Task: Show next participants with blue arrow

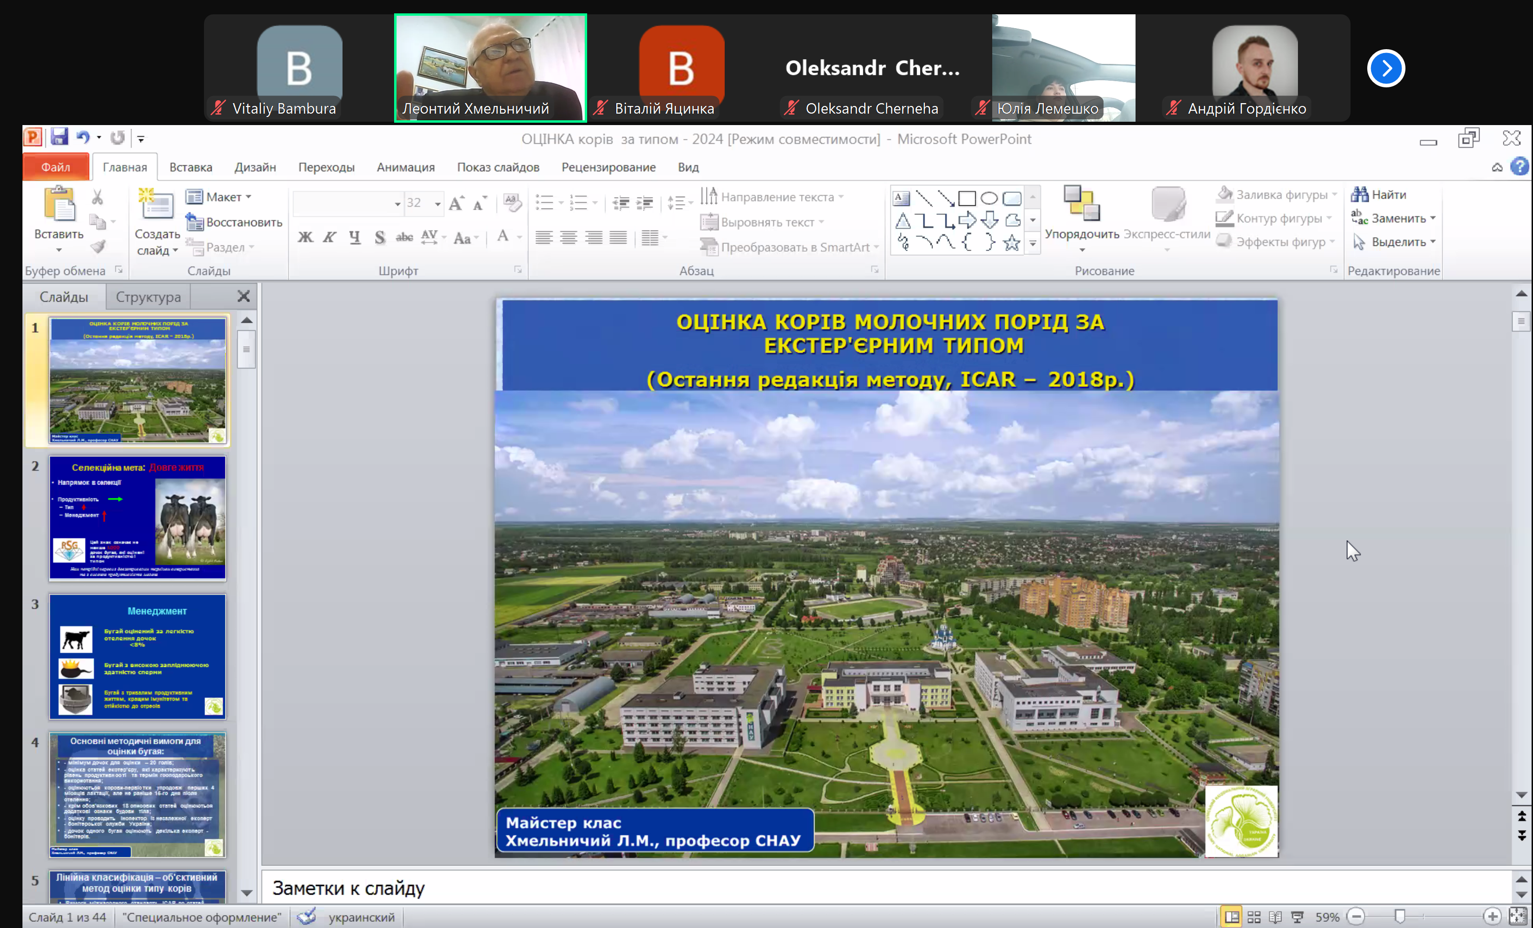Action: [x=1386, y=68]
